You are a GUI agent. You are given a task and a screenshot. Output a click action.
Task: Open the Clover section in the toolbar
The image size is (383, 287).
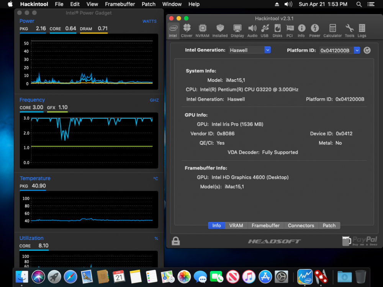(x=187, y=31)
